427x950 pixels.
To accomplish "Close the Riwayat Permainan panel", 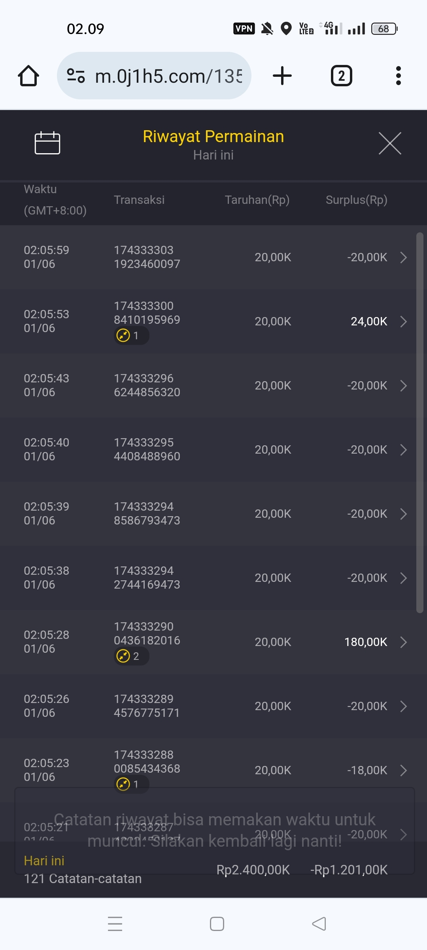I will (390, 143).
